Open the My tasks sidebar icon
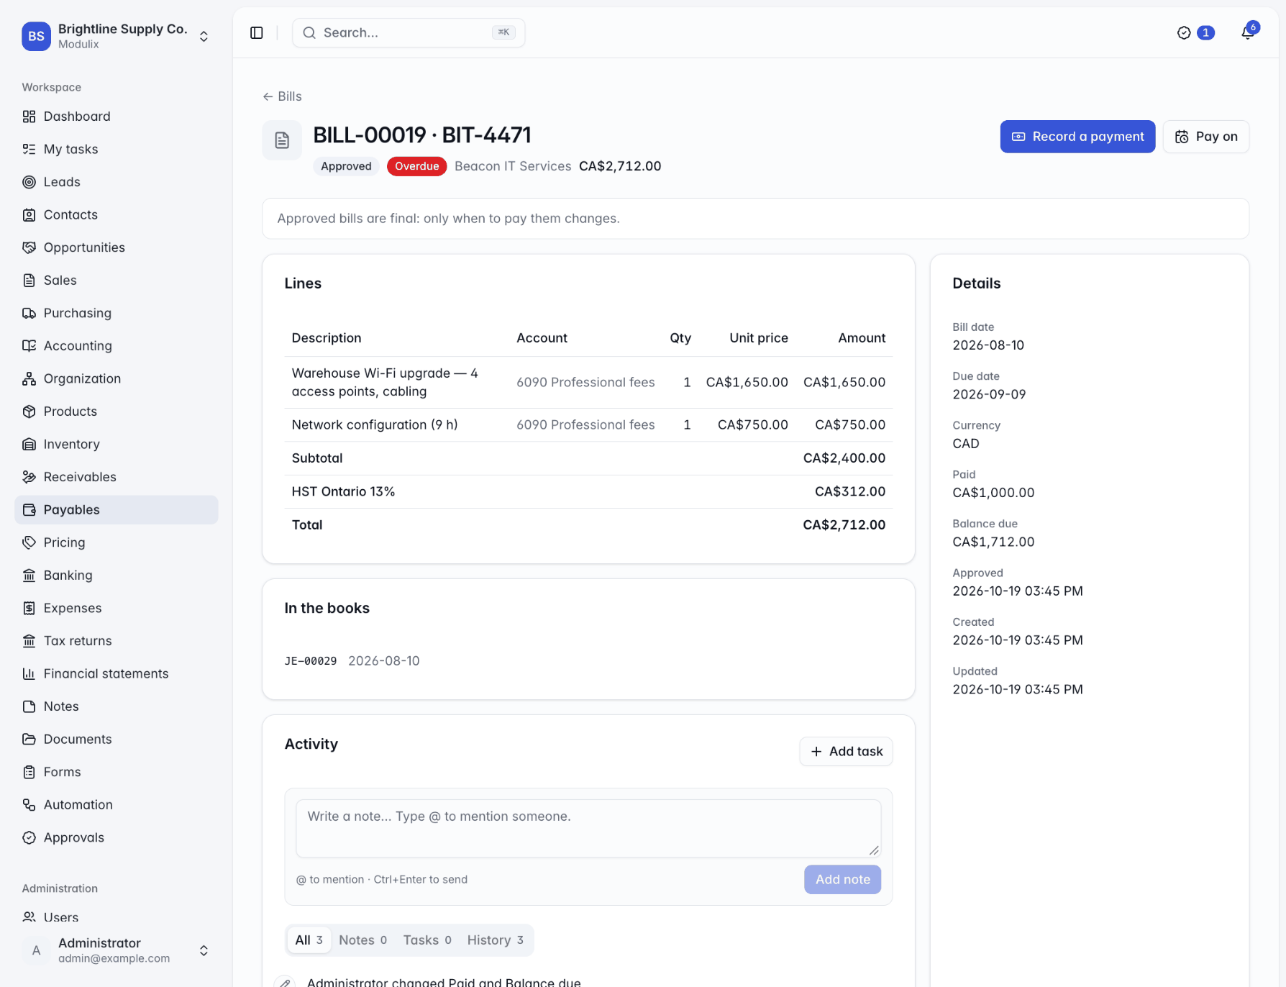 (29, 149)
